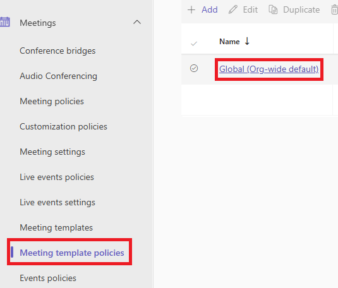Click the Meetings calendar icon in sidebar
Viewport: 338px width, 288px height.
pyautogui.click(x=4, y=22)
